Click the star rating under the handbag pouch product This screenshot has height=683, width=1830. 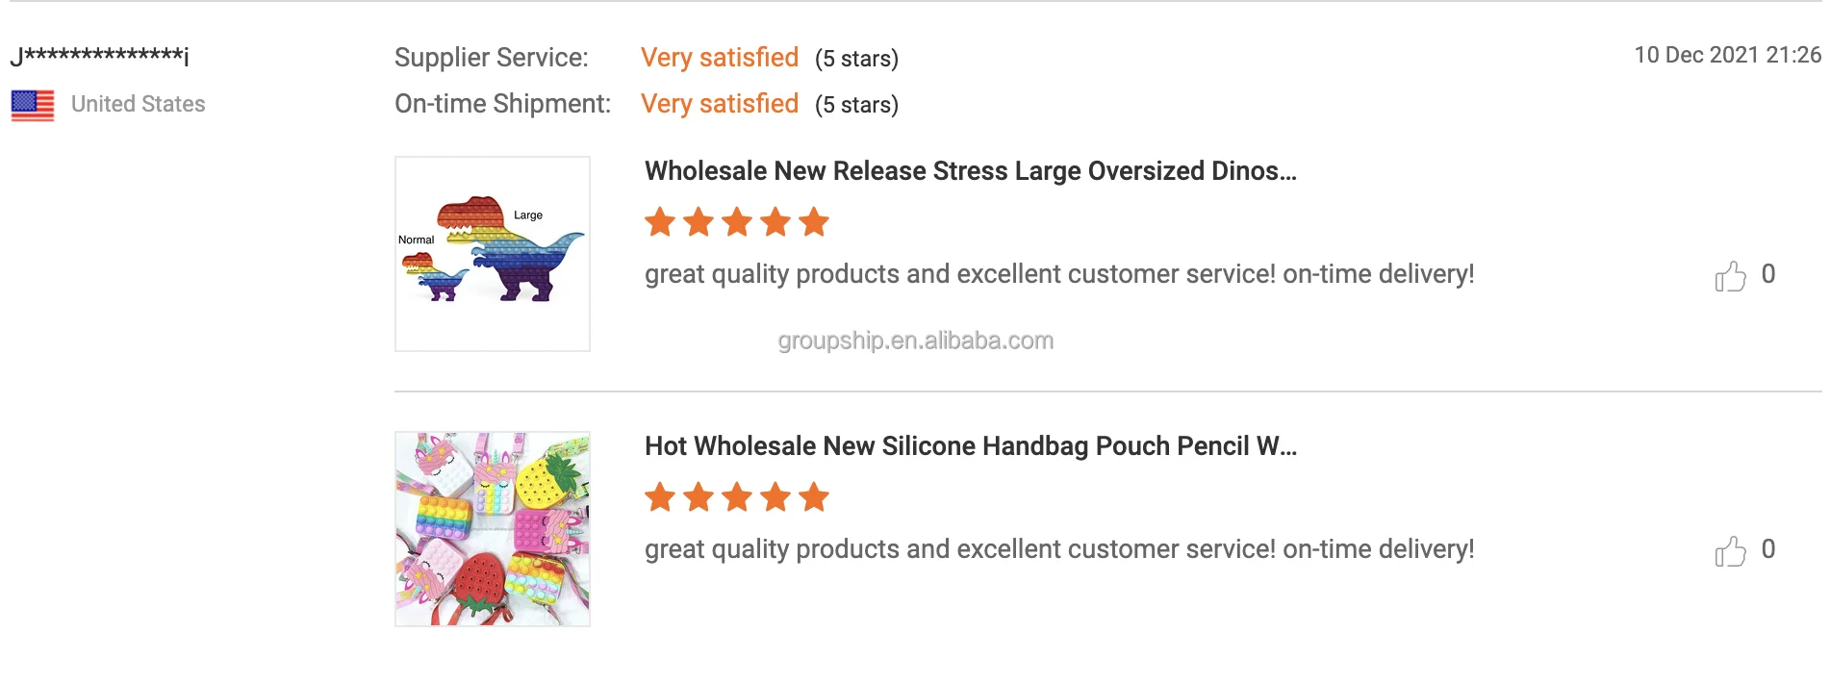coord(736,497)
